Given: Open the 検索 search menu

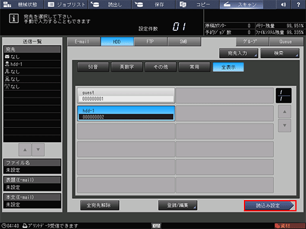Looking at the screenshot, I should [x=280, y=53].
